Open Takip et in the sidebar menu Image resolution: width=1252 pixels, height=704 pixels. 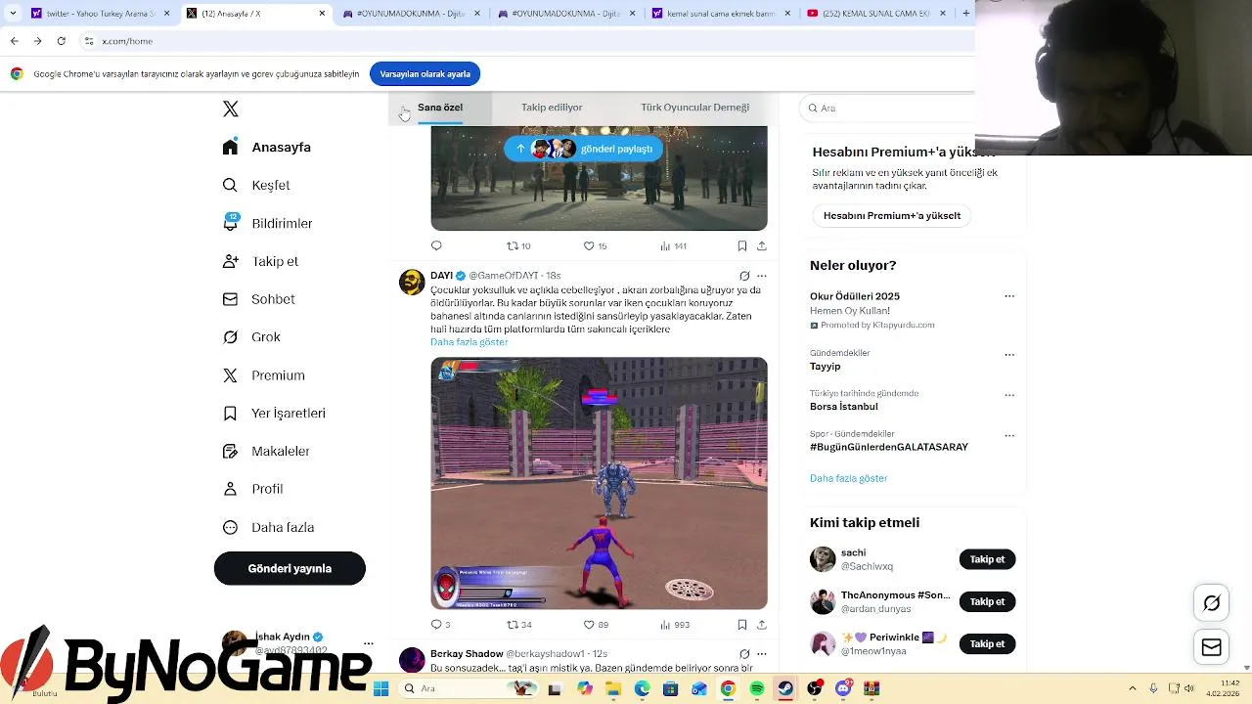pos(260,261)
